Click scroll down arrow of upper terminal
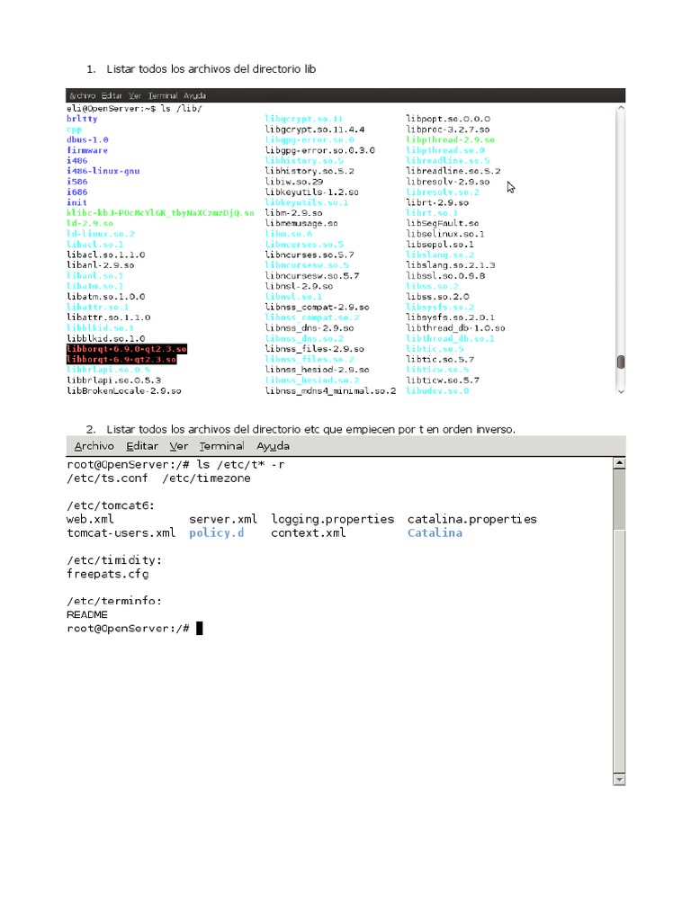This screenshot has height=921, width=691. (x=621, y=391)
